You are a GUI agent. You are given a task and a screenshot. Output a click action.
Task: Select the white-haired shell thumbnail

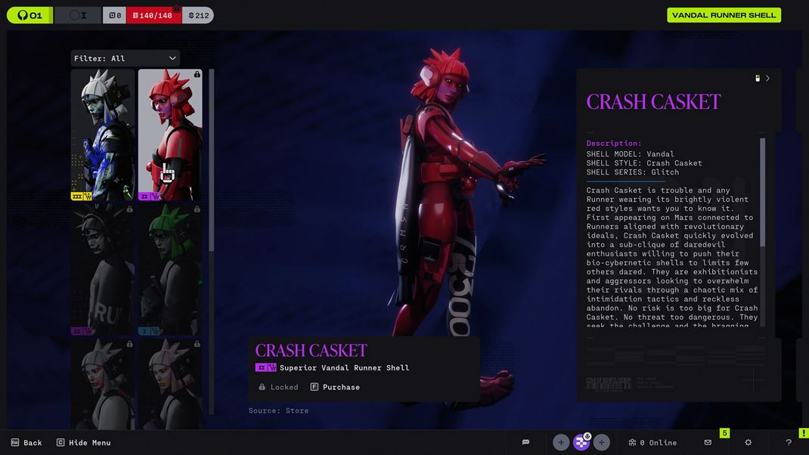[x=103, y=135]
